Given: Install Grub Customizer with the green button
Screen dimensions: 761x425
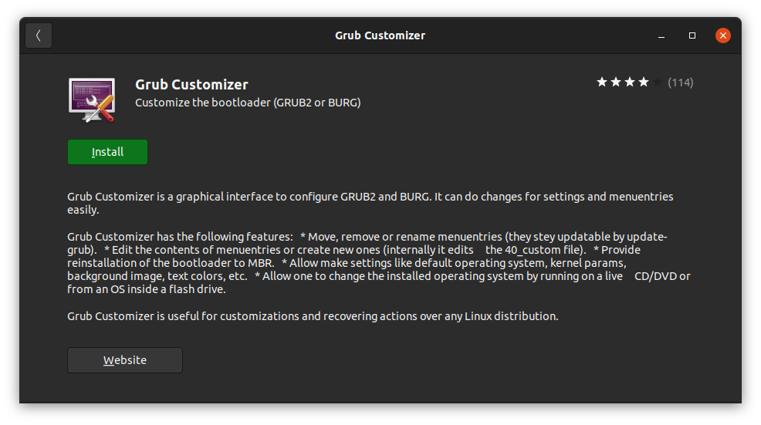Looking at the screenshot, I should point(108,152).
